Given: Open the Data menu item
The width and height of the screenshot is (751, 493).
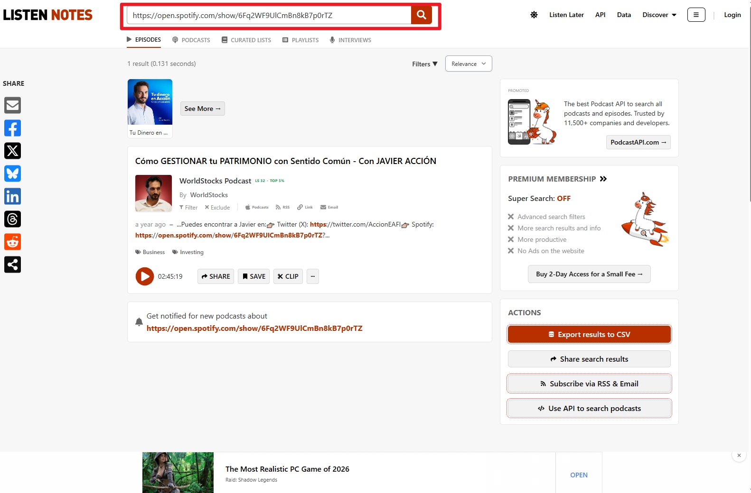Looking at the screenshot, I should pyautogui.click(x=624, y=15).
